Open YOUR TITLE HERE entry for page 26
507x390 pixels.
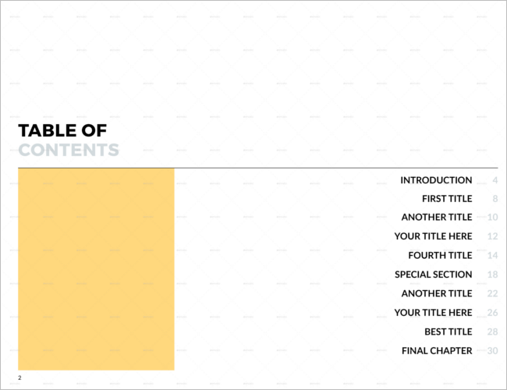[433, 312]
